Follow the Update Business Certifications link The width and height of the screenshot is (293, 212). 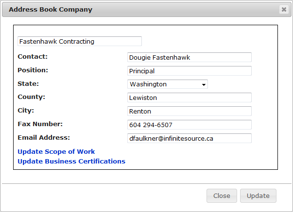71,162
